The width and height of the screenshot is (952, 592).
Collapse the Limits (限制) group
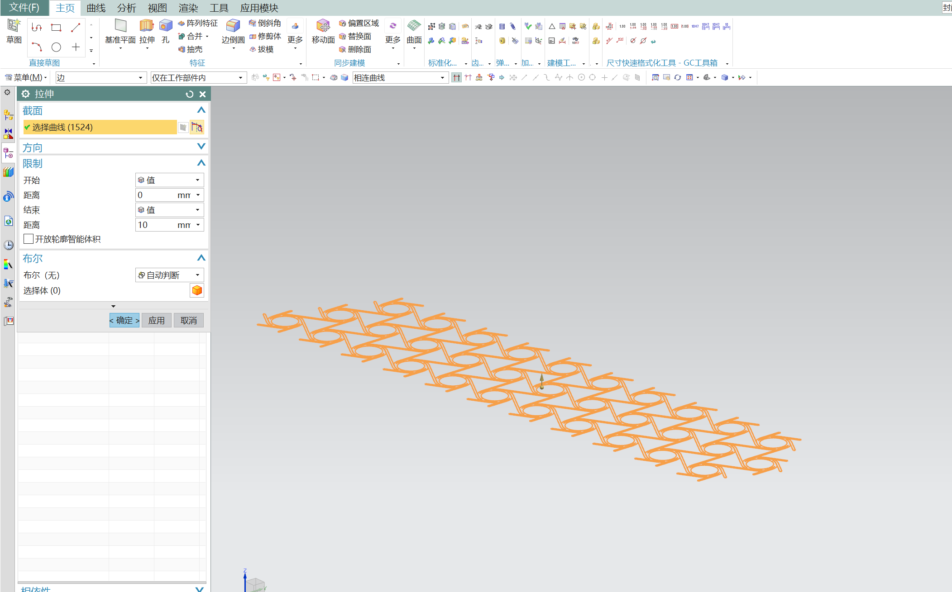click(x=201, y=163)
